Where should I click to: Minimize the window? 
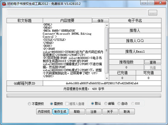click(x=144, y=3)
